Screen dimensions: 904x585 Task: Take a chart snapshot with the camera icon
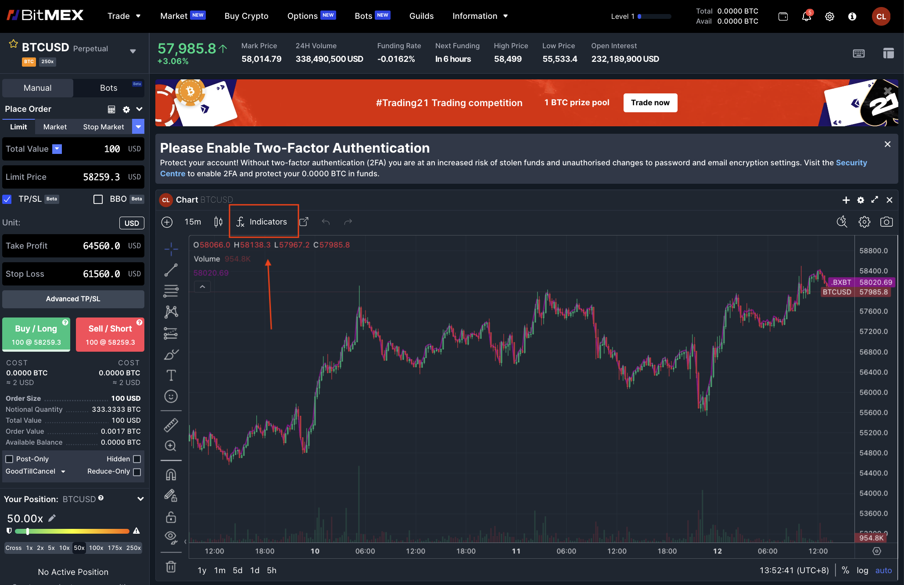886,222
